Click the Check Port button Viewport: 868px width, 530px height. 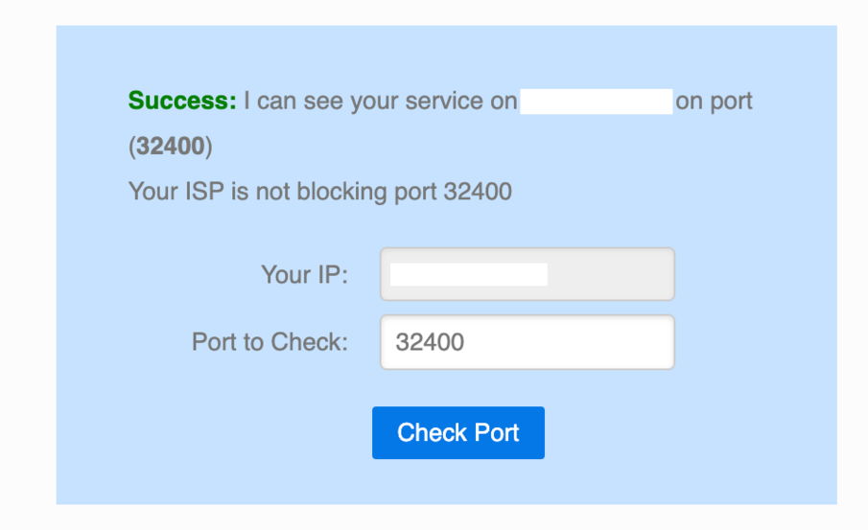click(457, 433)
